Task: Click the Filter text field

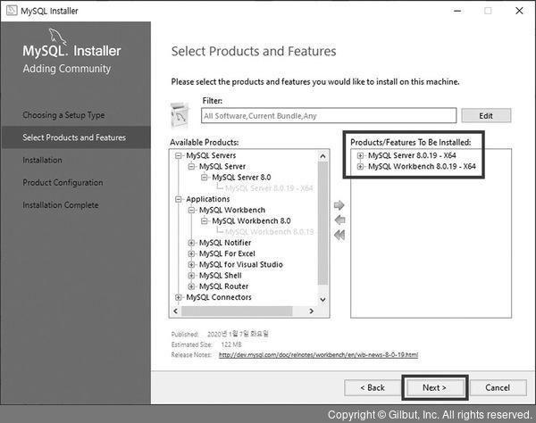Action: 329,116
